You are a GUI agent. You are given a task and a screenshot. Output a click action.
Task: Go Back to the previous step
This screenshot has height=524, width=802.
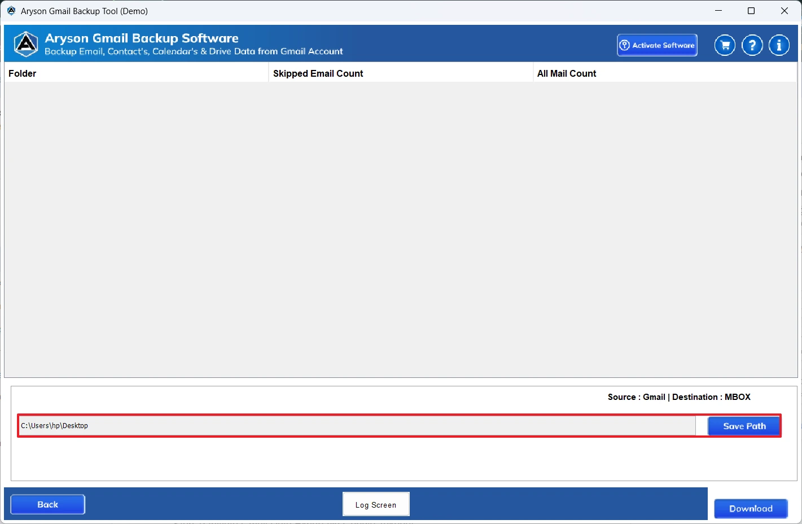tap(48, 504)
